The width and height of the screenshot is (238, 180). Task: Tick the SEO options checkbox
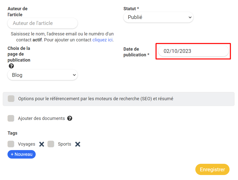pos(11,99)
